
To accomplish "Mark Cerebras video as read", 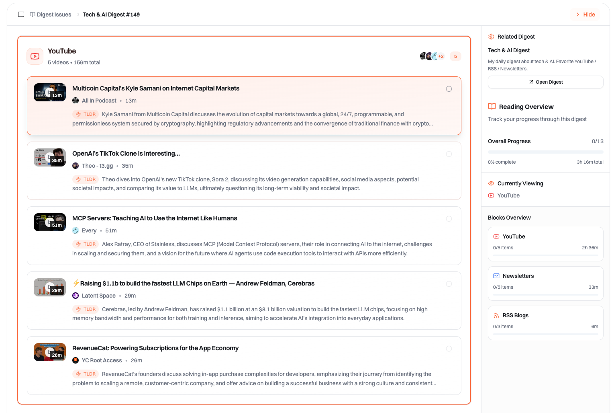I will (x=449, y=284).
